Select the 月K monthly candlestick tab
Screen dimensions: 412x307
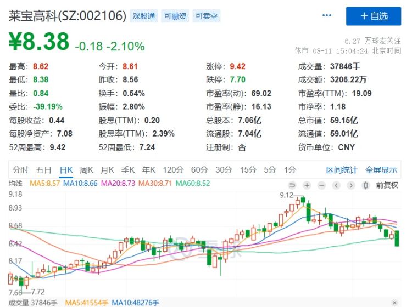point(107,170)
